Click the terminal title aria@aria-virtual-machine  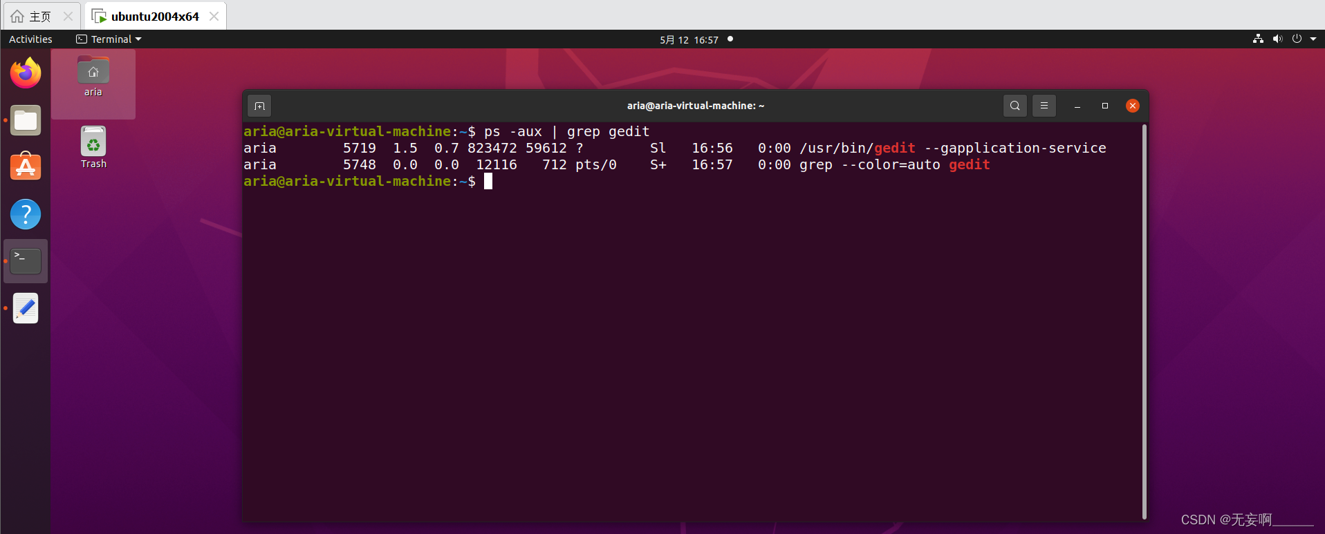(696, 106)
